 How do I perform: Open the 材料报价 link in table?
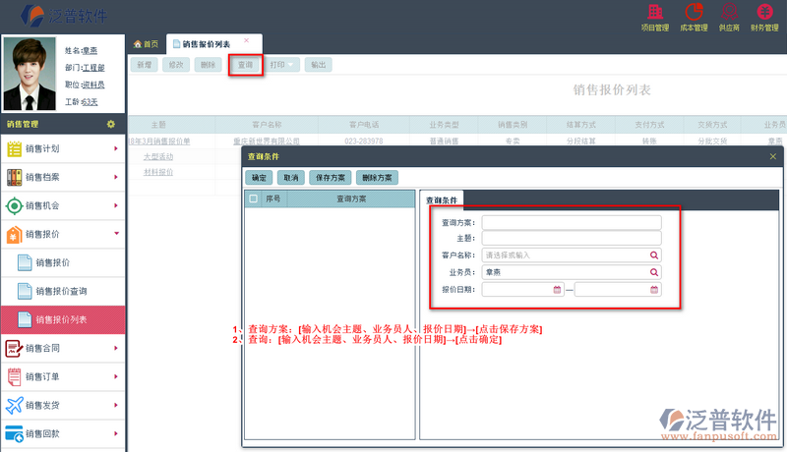[x=158, y=172]
